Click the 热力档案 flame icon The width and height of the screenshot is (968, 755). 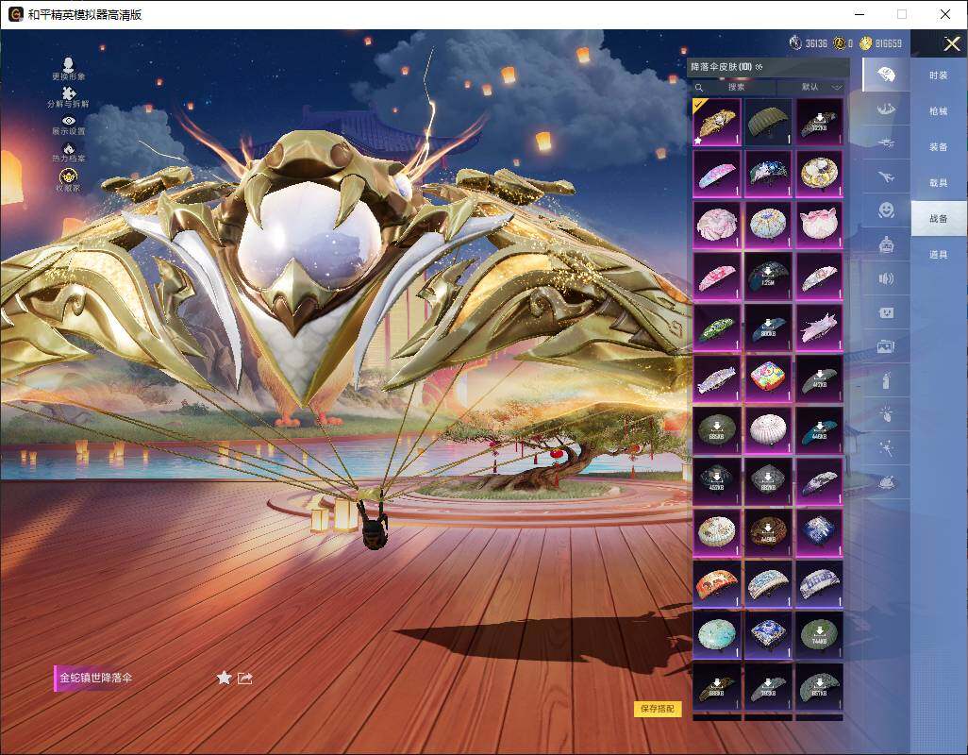click(x=68, y=149)
